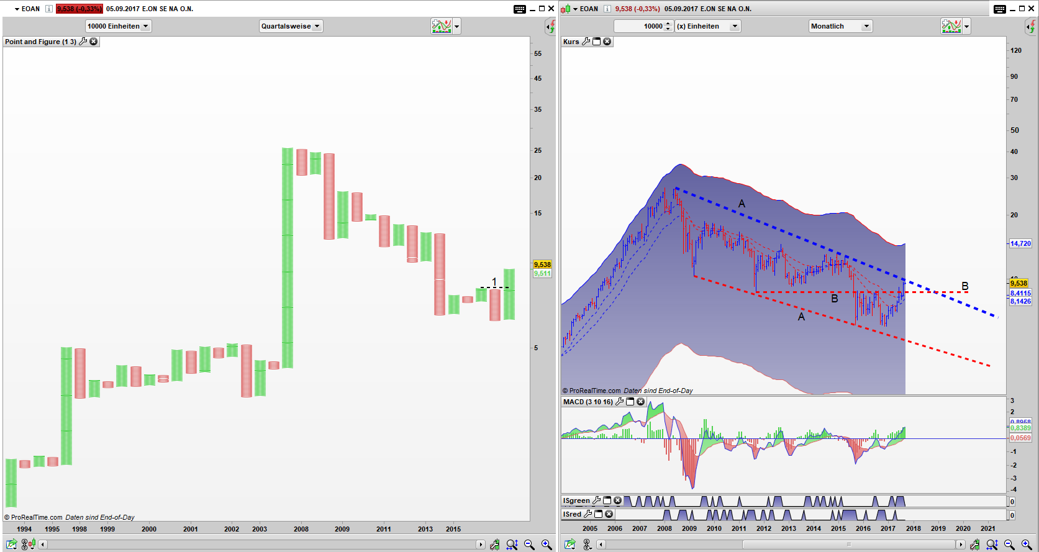
Task: Toggle side panel arrow on left chart
Action: 550,26
